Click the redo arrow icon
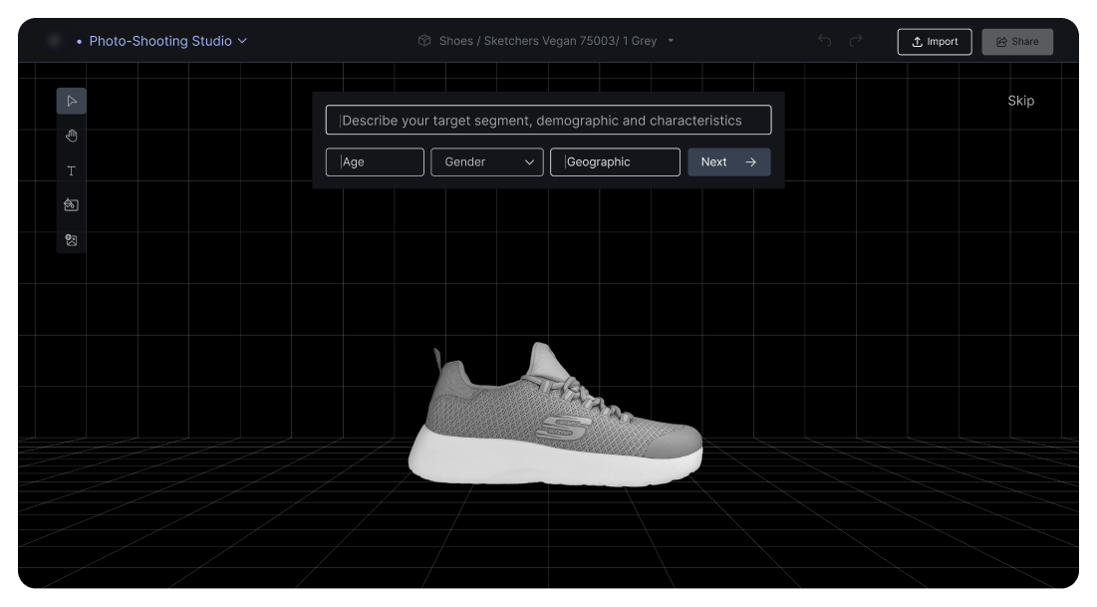Screen dimensions: 1097x607 pyautogui.click(x=856, y=41)
